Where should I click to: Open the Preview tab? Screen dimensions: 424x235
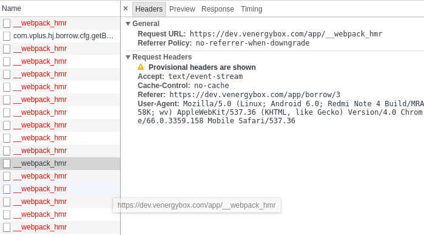(x=182, y=9)
